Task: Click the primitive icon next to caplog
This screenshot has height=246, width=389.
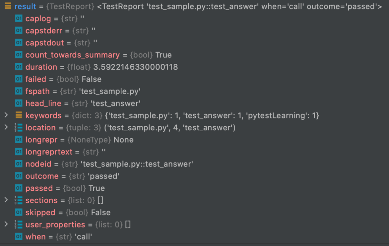Action: click(19, 18)
